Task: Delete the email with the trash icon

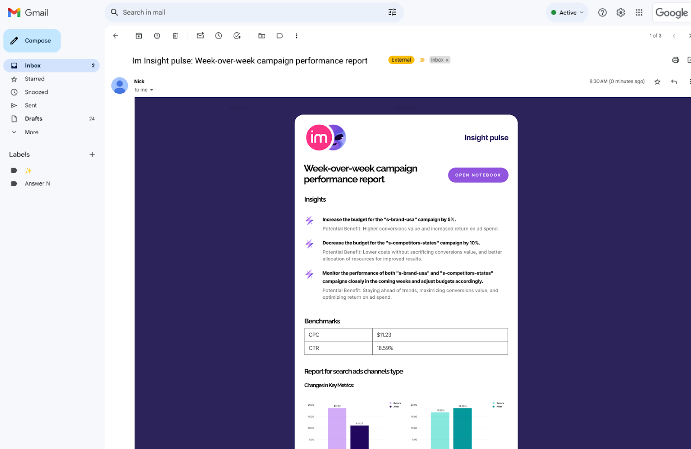Action: 175,36
